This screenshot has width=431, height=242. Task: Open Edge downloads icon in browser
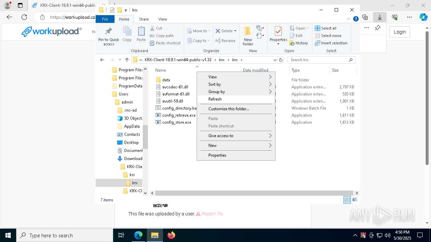click(x=380, y=17)
